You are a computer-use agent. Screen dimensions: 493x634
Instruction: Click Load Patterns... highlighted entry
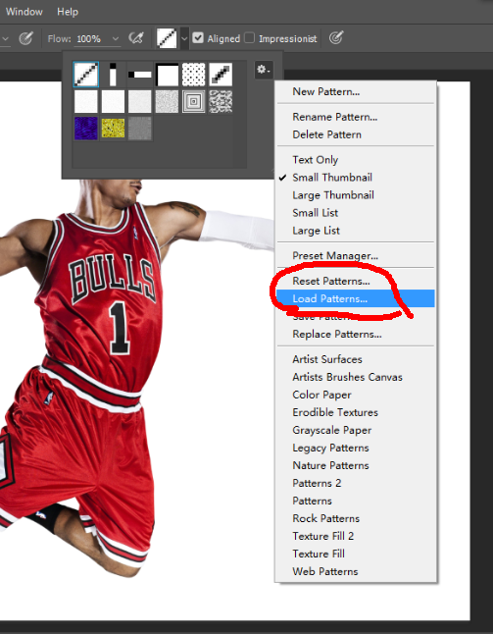(356, 298)
